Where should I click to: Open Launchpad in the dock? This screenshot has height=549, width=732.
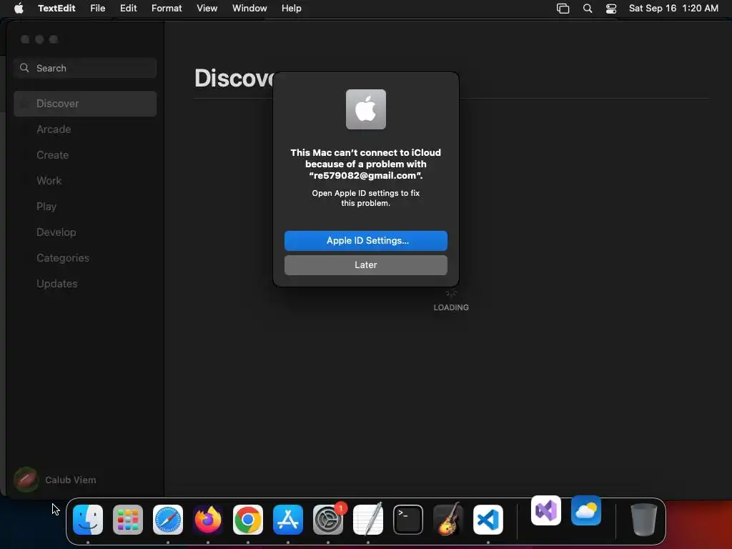click(128, 520)
